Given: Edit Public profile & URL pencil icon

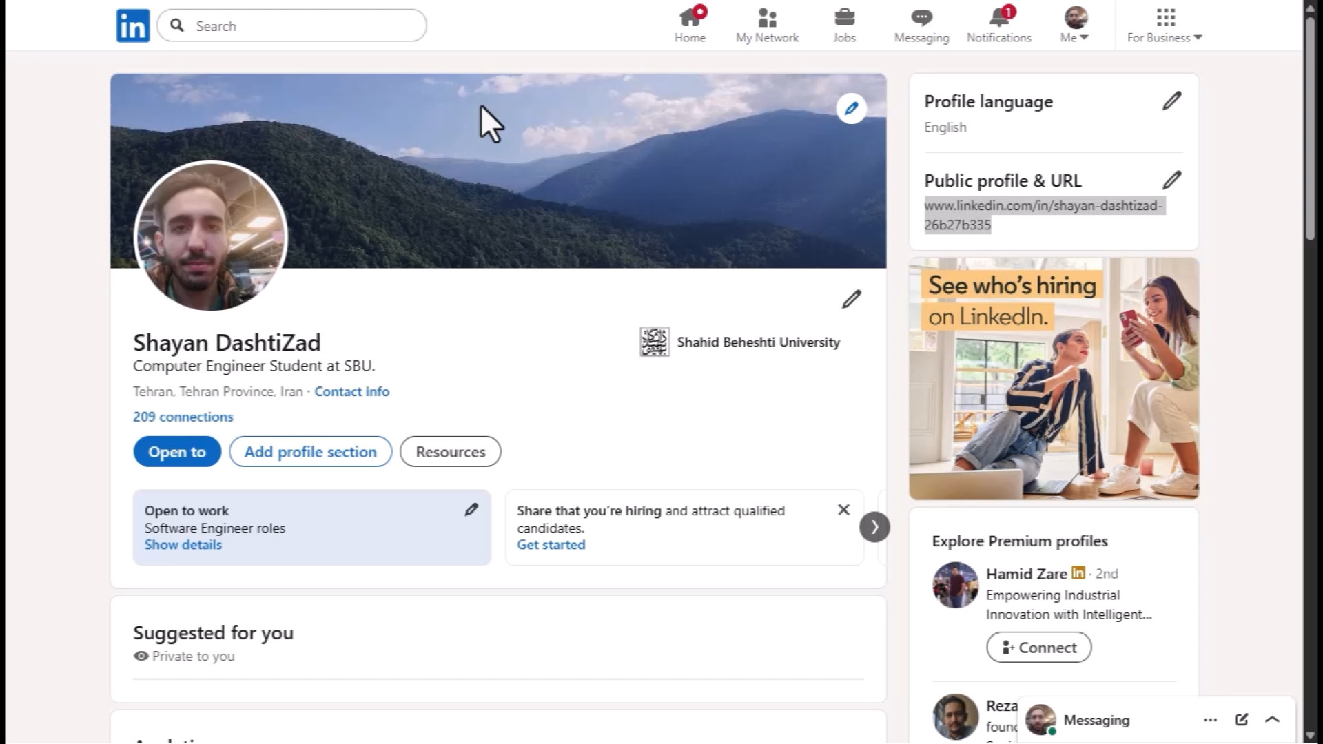Looking at the screenshot, I should click(1171, 180).
